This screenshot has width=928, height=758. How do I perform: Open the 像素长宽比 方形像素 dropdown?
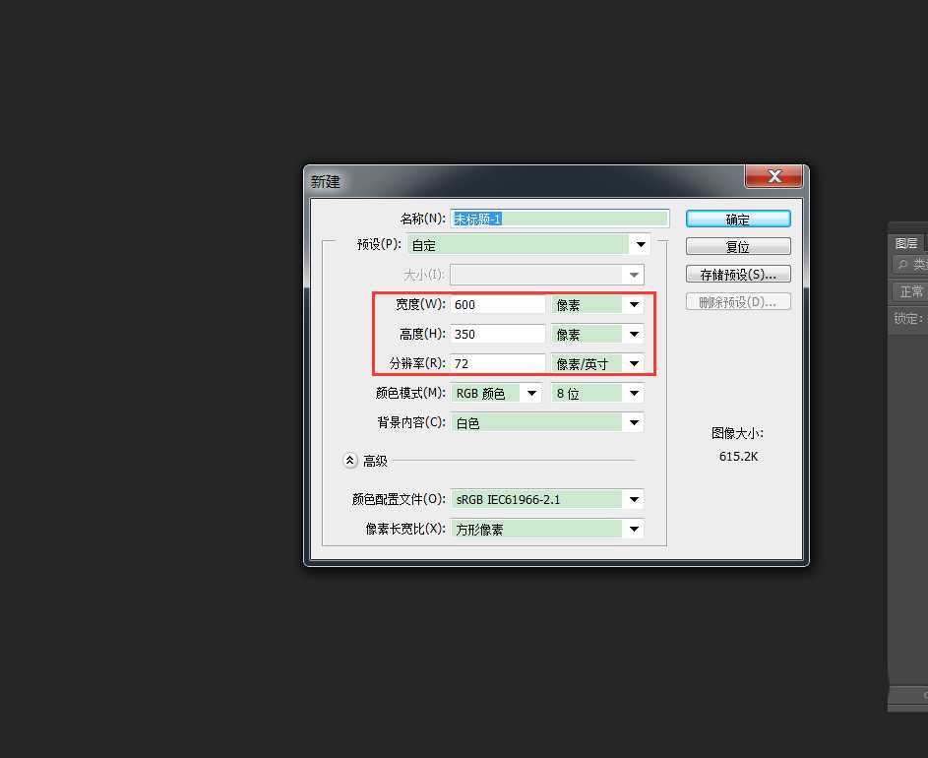(x=634, y=529)
